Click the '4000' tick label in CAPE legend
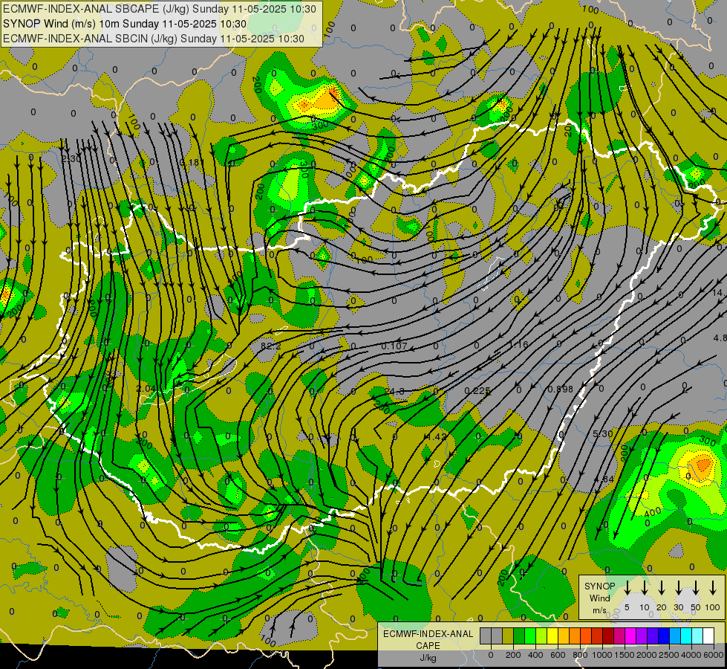The image size is (727, 669). [x=691, y=655]
